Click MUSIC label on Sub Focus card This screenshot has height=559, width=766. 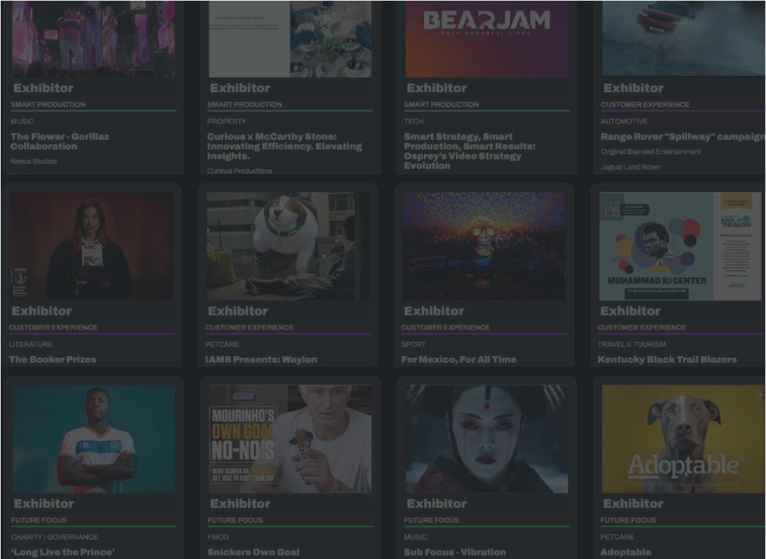tap(416, 537)
